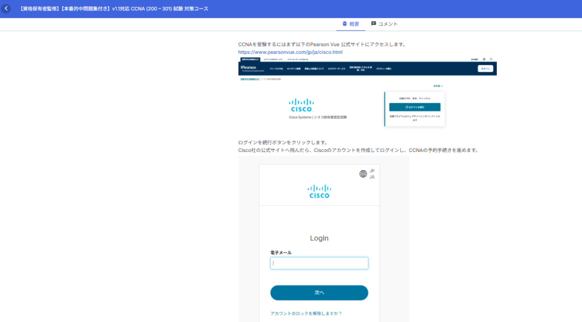Select オンライン試験 in the Pearson navigation
This screenshot has width=582, height=322.
(294, 69)
